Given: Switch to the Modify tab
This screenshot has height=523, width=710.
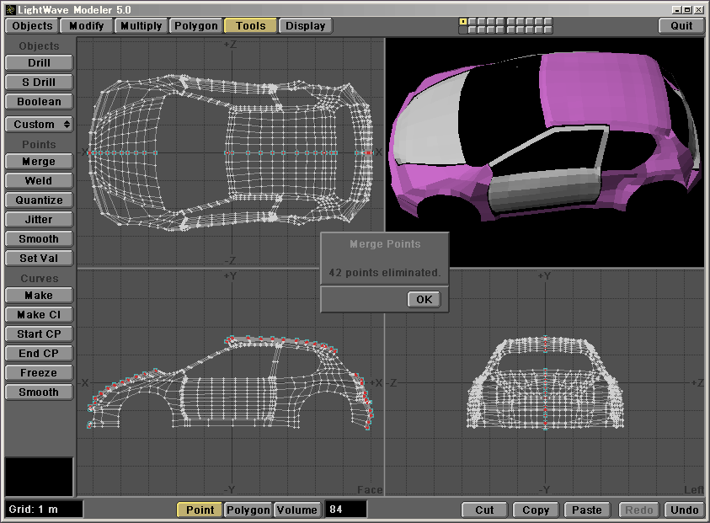Looking at the screenshot, I should pos(87,26).
